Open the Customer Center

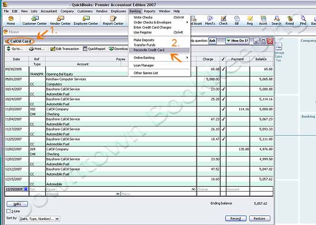34,21
